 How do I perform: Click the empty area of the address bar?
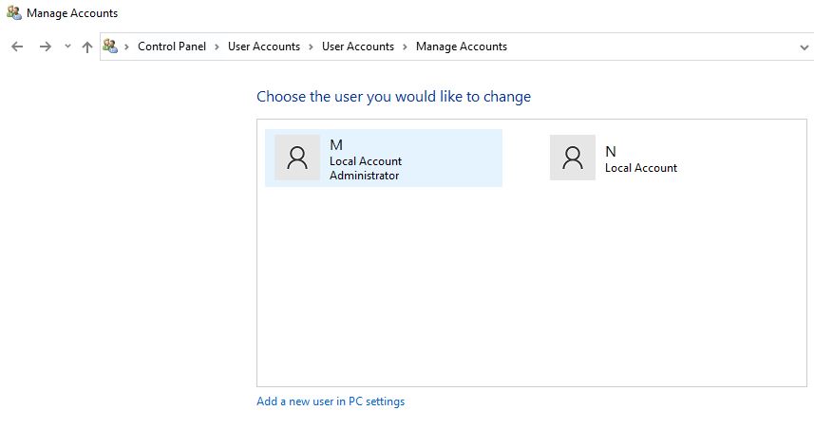[x=649, y=47]
